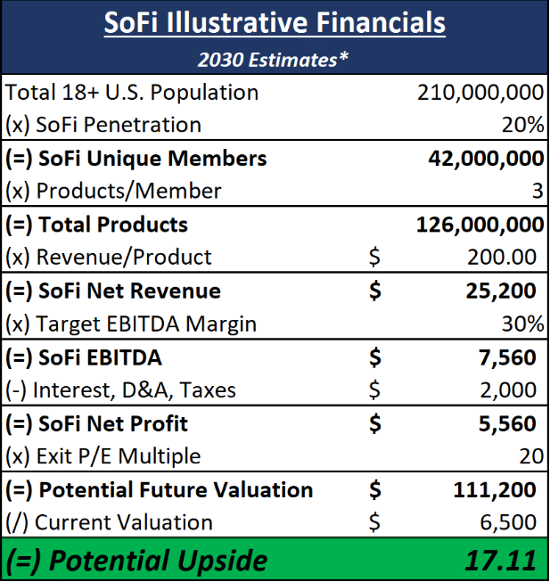This screenshot has width=550, height=582.
Task: Select the Products/Member row label
Action: [114, 191]
